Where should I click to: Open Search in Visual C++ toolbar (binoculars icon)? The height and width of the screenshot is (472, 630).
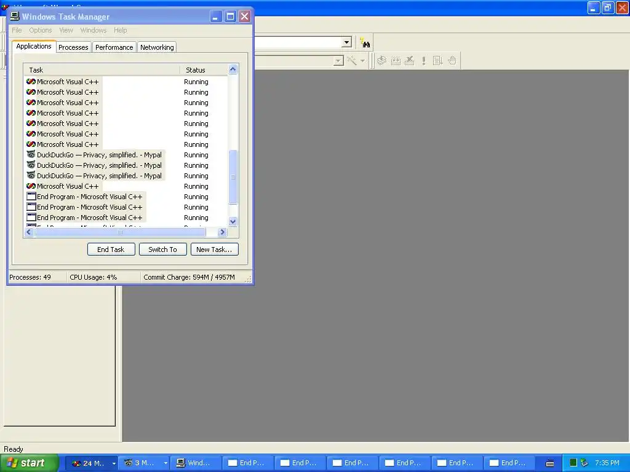pos(365,42)
